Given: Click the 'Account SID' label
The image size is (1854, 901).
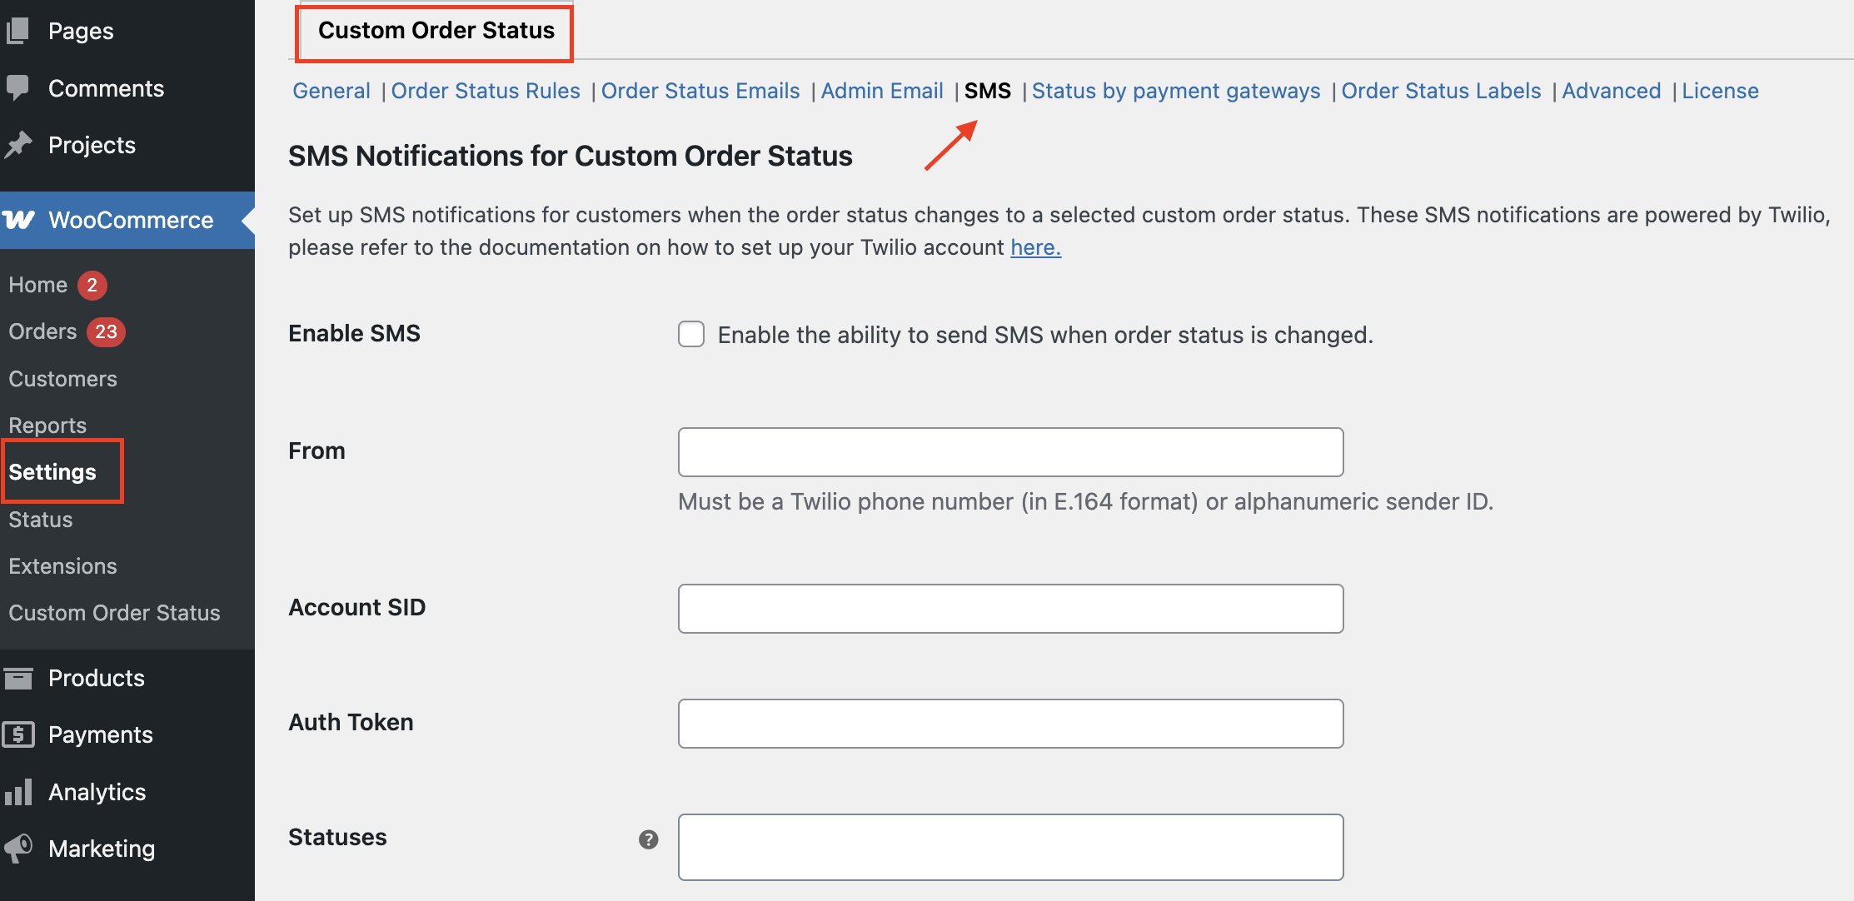Looking at the screenshot, I should (x=356, y=607).
